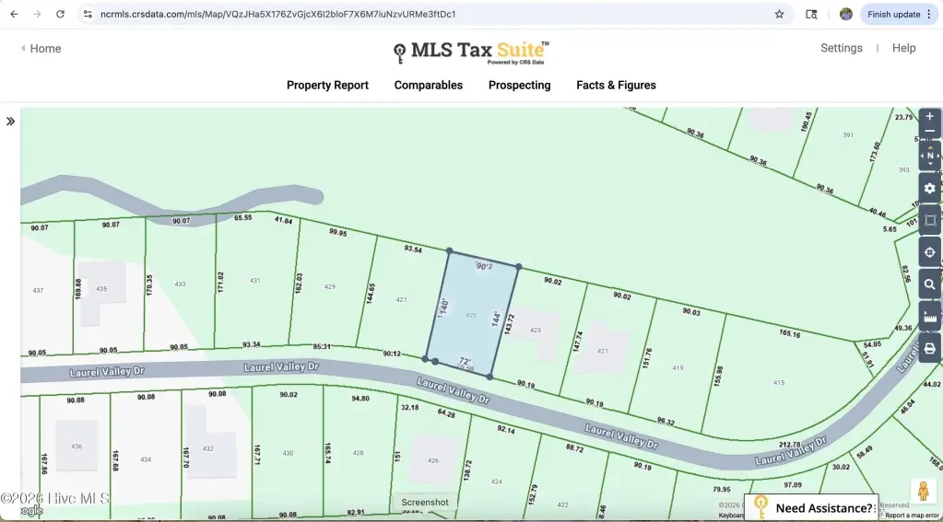Viewport: 943px width, 522px height.
Task: Click the Help link
Action: pyautogui.click(x=903, y=48)
